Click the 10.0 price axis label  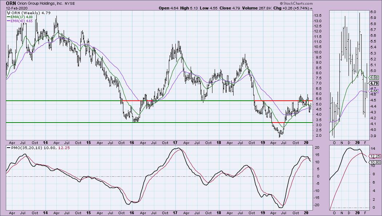pos(318,52)
